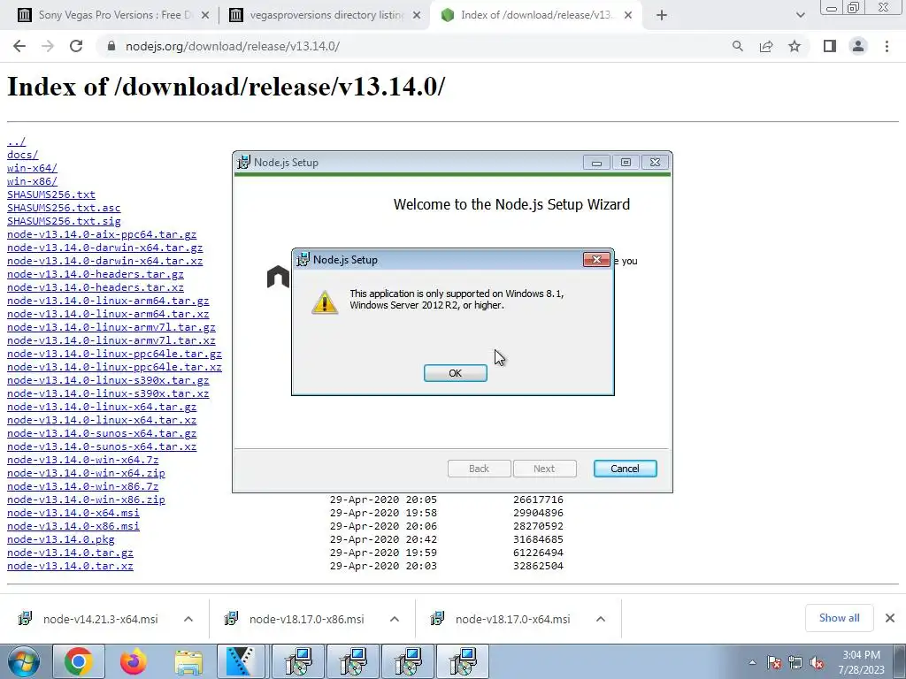Open Firefox from the taskbar
The width and height of the screenshot is (906, 679).
coord(134,661)
